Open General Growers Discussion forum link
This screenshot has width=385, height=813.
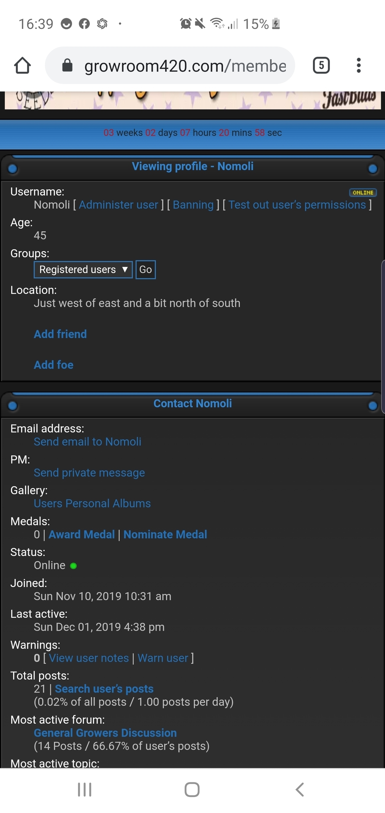[x=105, y=733]
